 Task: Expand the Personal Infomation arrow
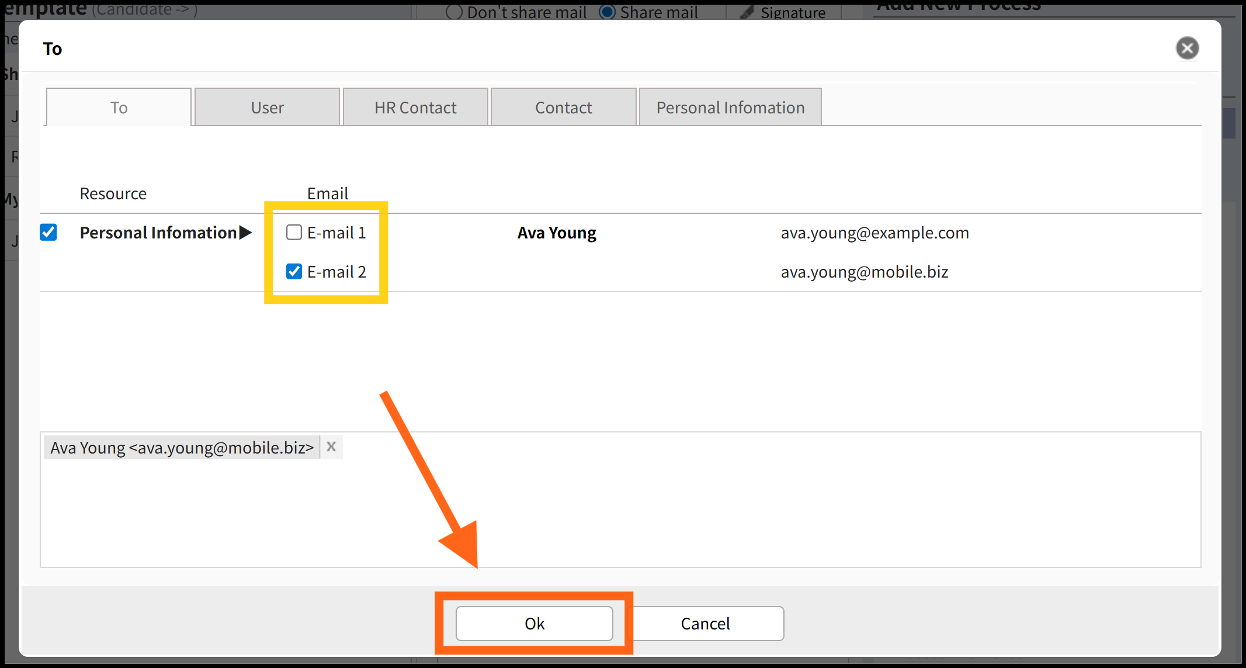(246, 233)
